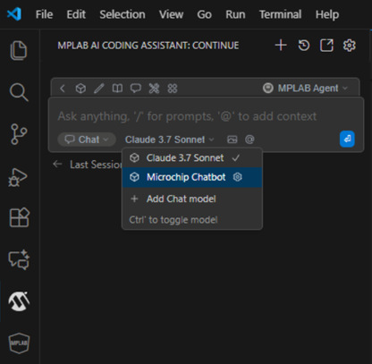Open the Claude 3.7 Sonnet model selector dropdown
Screen dimensions: 372x364
coord(170,140)
